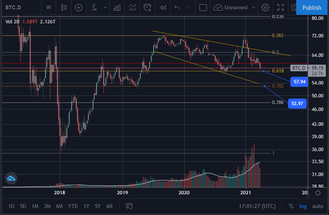Undo the last chart action
This screenshot has height=215, width=329.
click(x=177, y=8)
